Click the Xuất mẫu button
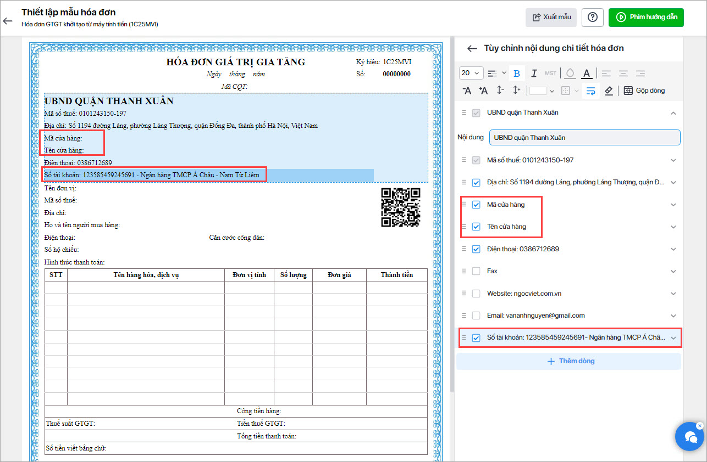The width and height of the screenshot is (707, 462). tap(551, 17)
